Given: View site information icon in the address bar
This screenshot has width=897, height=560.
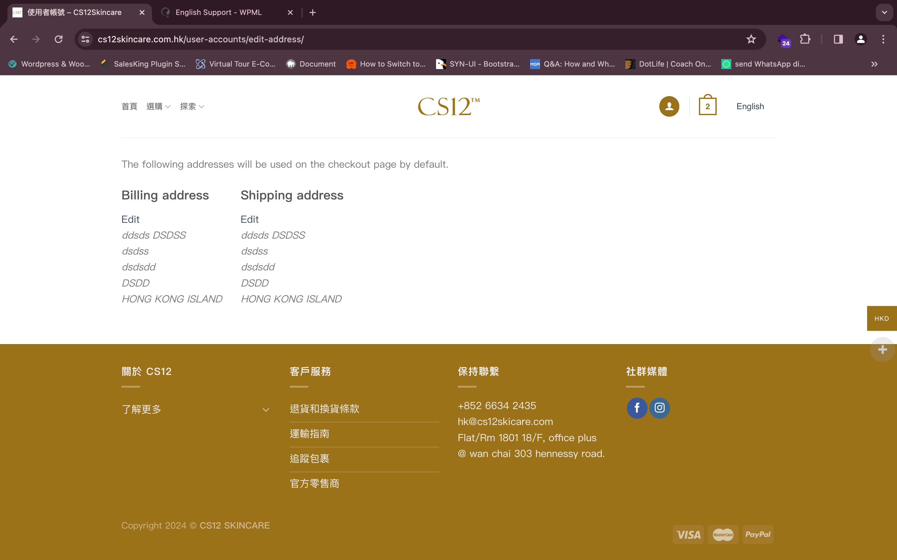Looking at the screenshot, I should [x=86, y=39].
